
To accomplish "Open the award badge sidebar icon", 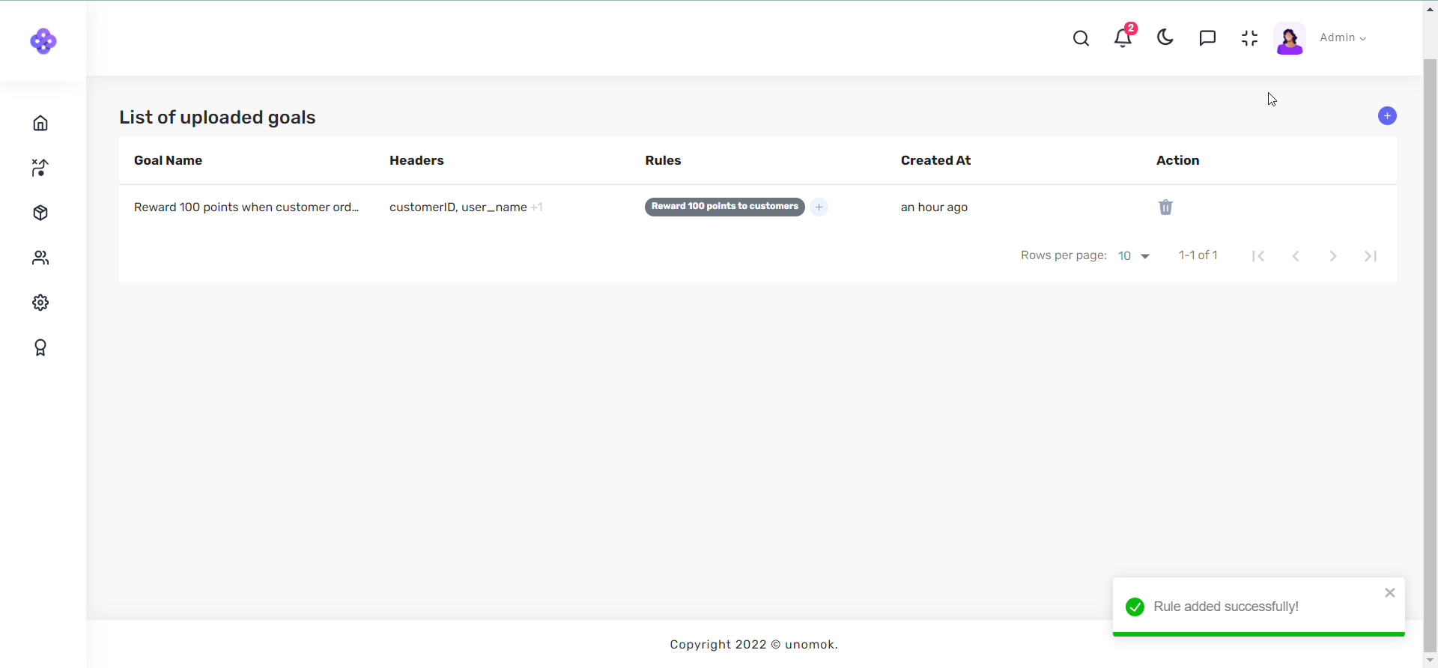I will pos(40,347).
